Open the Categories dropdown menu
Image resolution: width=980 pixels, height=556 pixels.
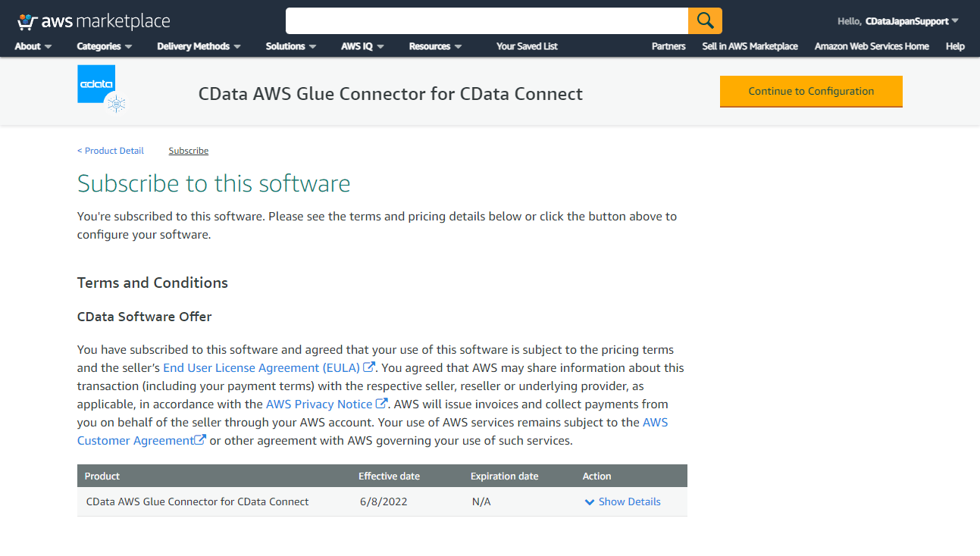click(105, 46)
